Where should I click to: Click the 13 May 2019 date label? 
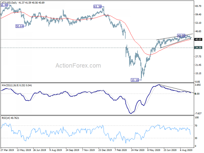(x=24, y=150)
